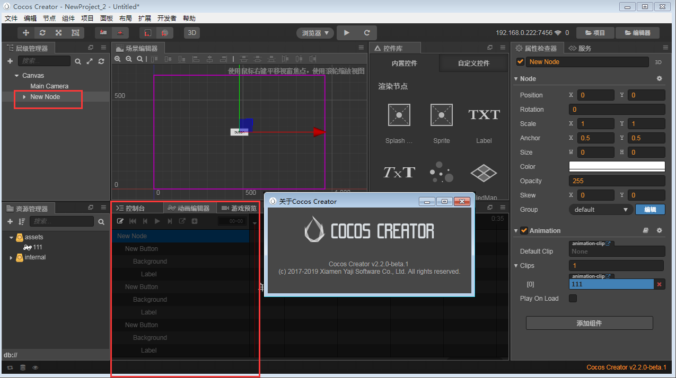This screenshot has width=676, height=378.
Task: Click the Color white swatch
Action: (x=617, y=166)
